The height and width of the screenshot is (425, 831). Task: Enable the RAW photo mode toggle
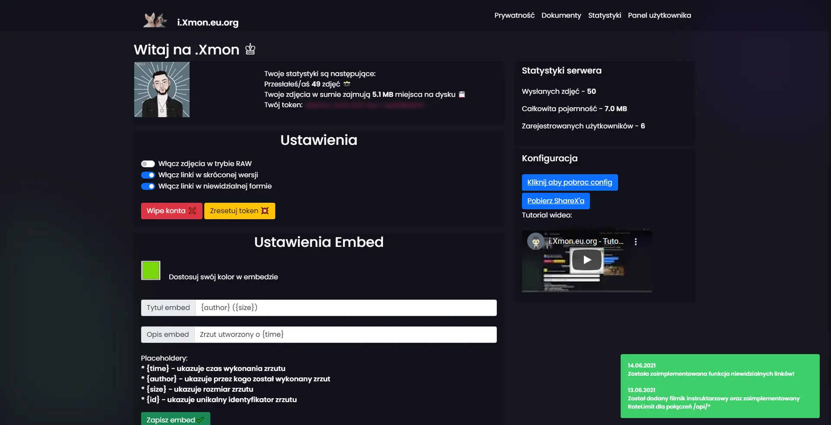pos(148,164)
